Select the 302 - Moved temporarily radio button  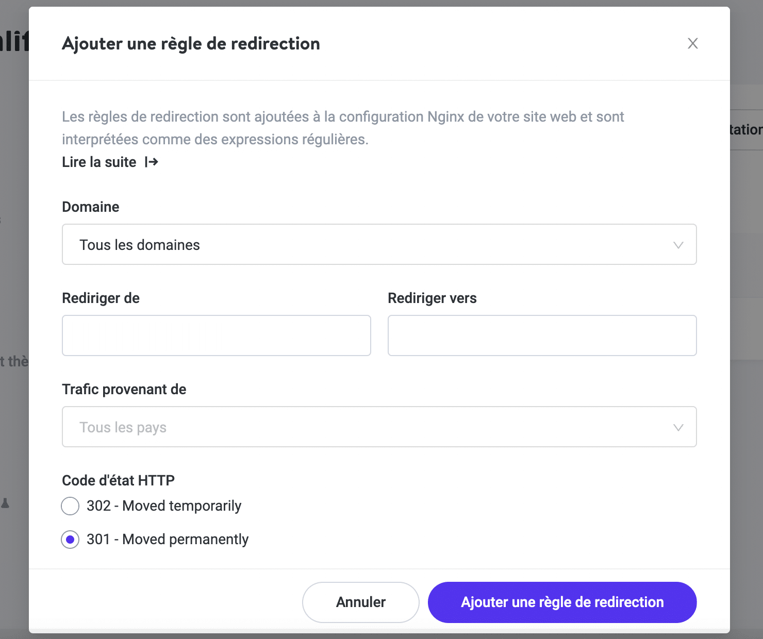[70, 506]
